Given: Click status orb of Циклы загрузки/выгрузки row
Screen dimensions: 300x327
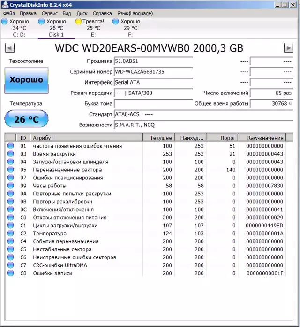Looking at the screenshot, I should (11, 225).
